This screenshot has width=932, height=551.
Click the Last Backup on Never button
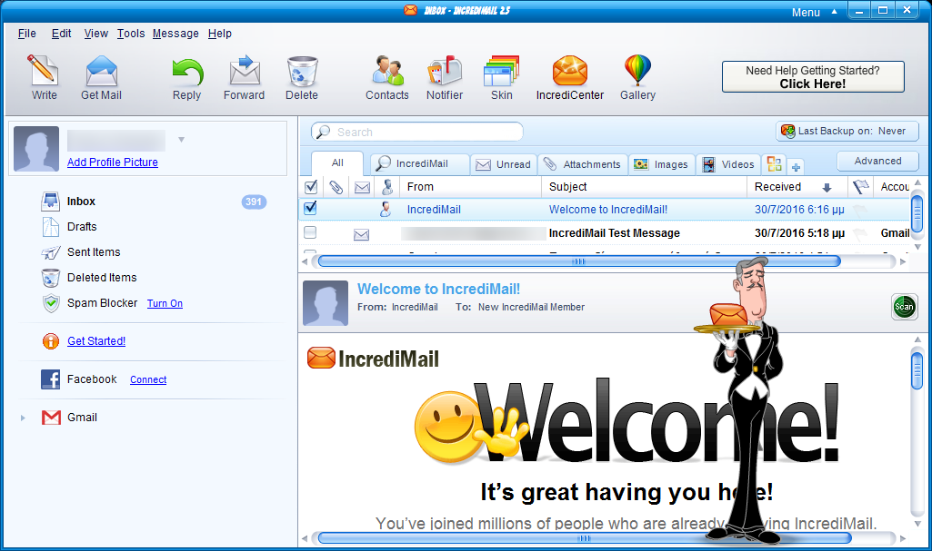[847, 131]
